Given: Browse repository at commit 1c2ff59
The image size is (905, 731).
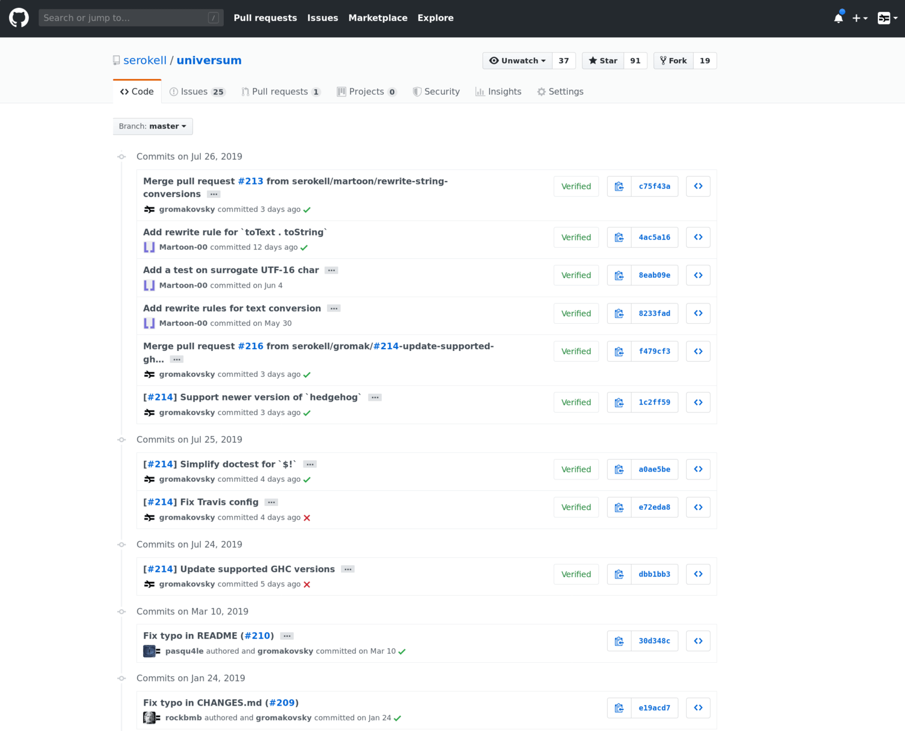Looking at the screenshot, I should point(698,402).
